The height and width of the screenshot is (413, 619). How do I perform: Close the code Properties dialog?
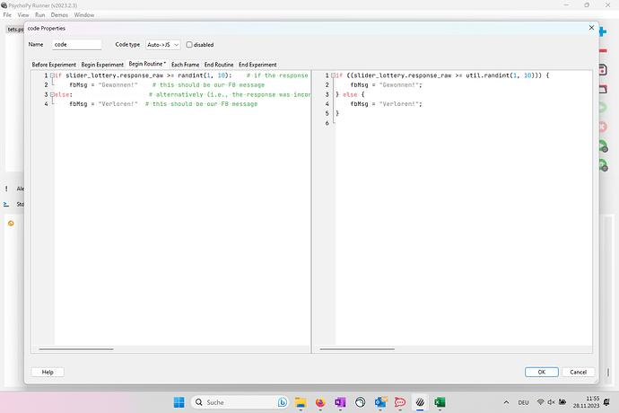coord(591,28)
